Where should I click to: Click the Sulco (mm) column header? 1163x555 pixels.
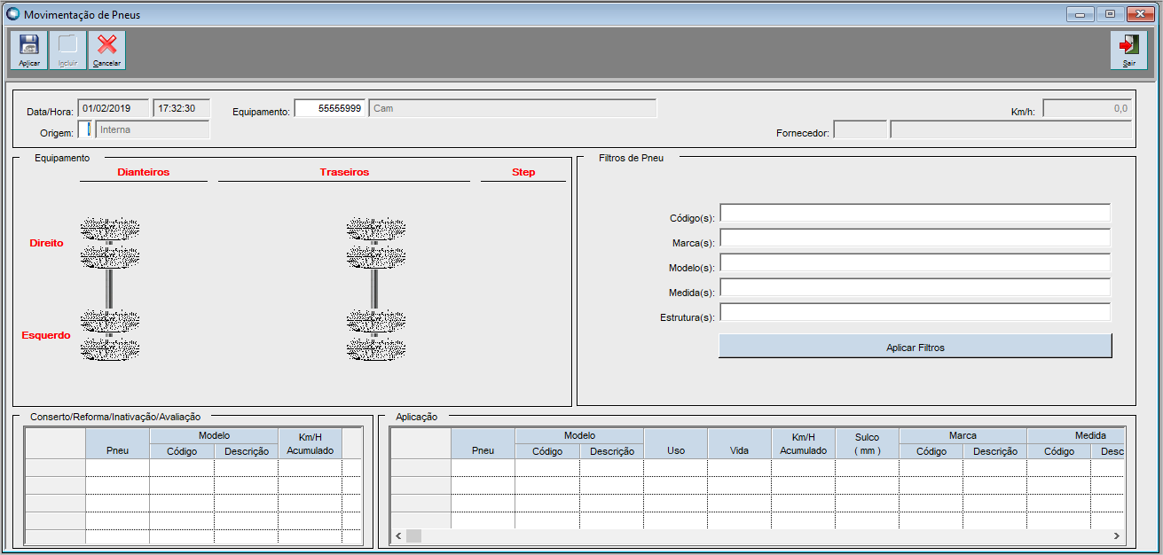[868, 443]
